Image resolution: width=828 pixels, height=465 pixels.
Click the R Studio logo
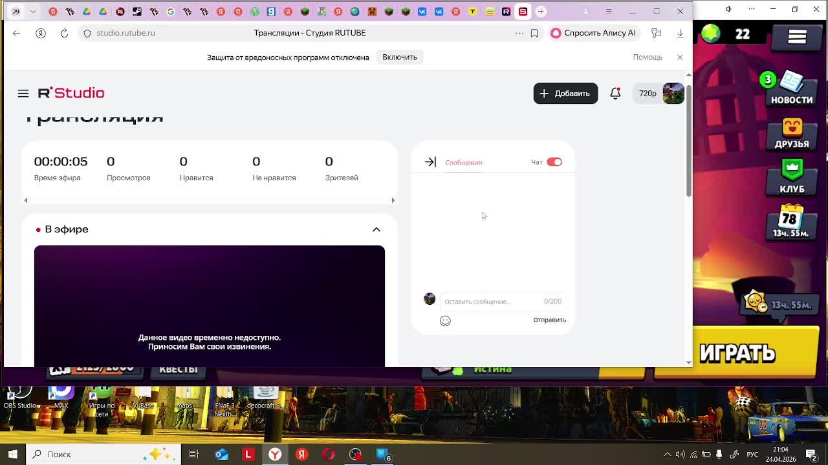71,93
